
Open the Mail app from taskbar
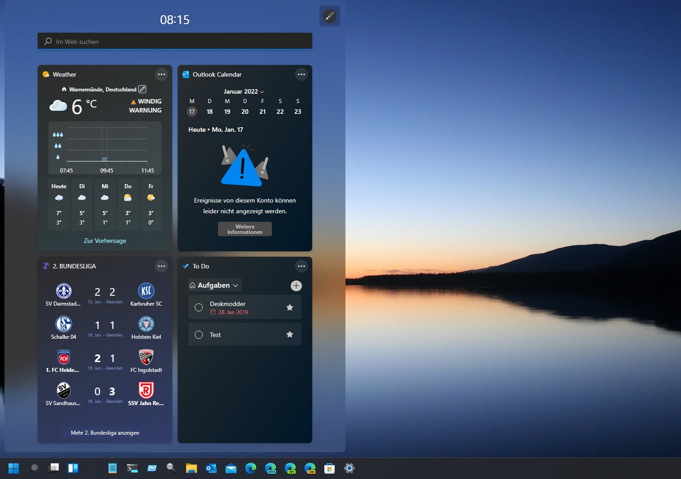[231, 468]
